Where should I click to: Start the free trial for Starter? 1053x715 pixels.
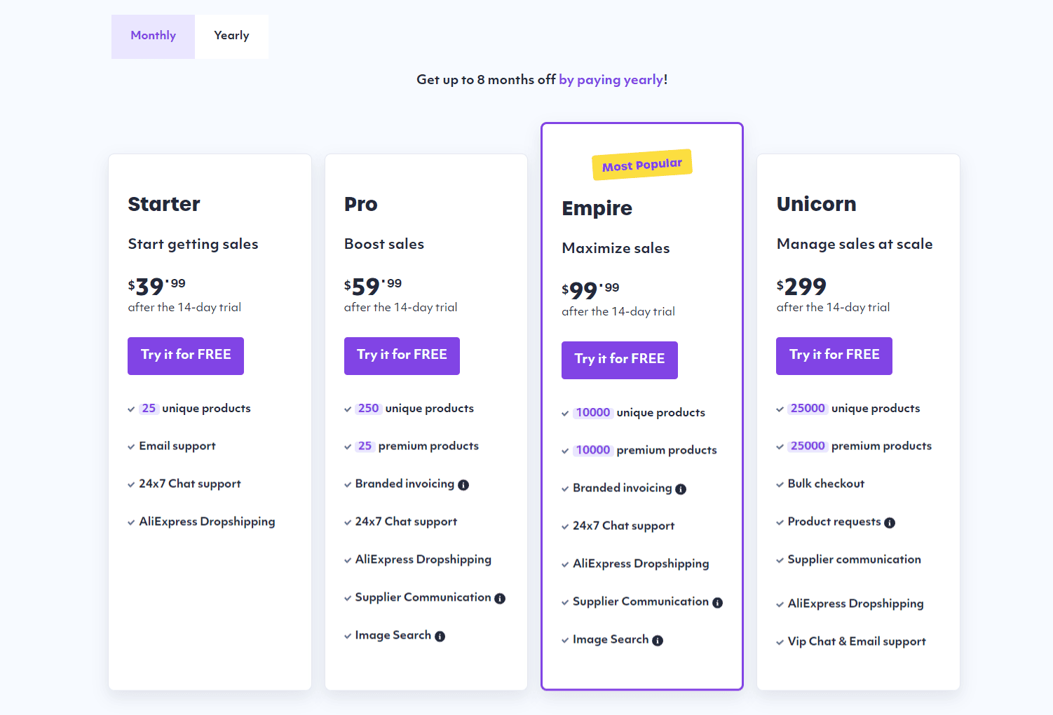click(x=185, y=355)
